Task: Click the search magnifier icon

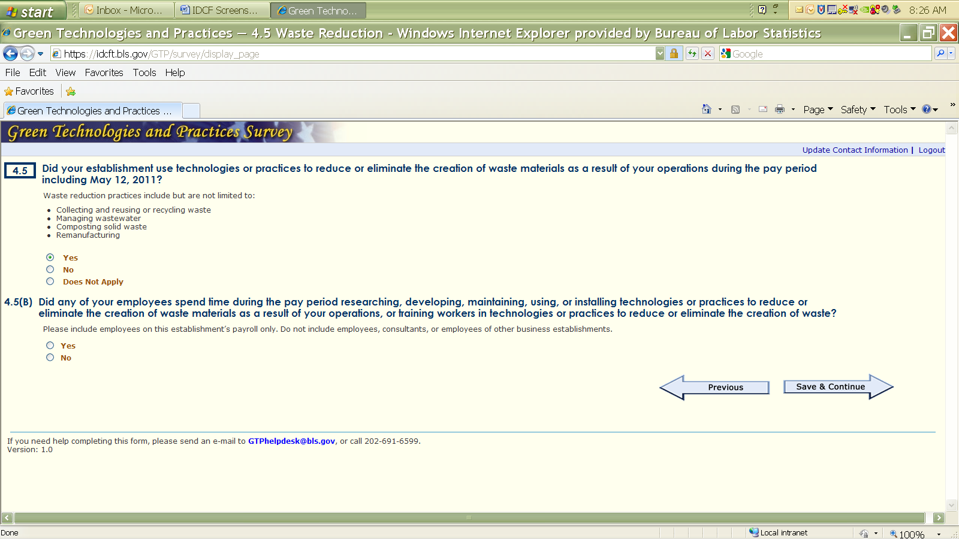Action: click(x=940, y=54)
